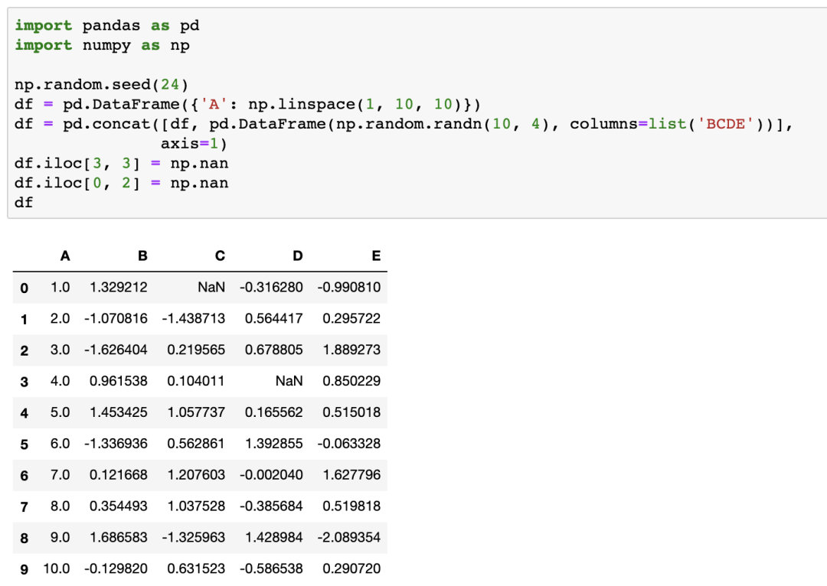This screenshot has height=586, width=827.
Task: Click row index 6
Action: click(25, 475)
